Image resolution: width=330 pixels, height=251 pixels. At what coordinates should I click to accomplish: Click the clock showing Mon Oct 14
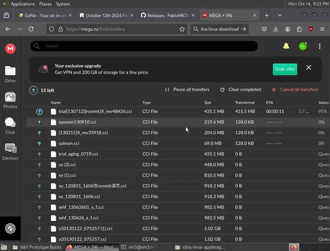point(308,4)
